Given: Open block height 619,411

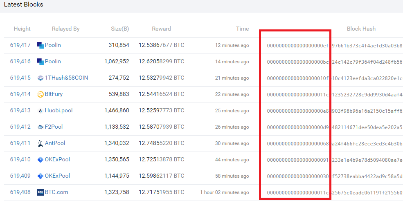Looking at the screenshot, I should pos(20,143).
